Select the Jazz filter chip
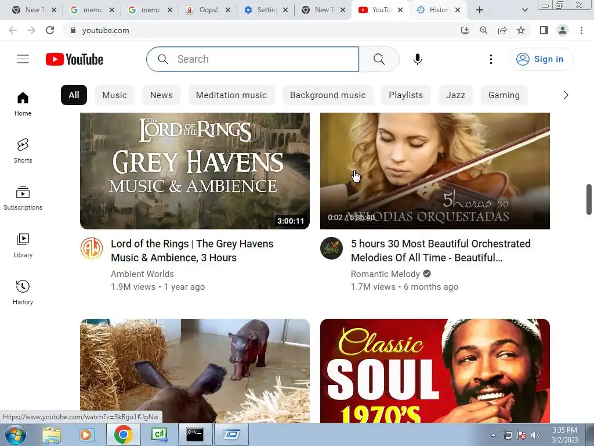Image resolution: width=594 pixels, height=446 pixels. [x=455, y=95]
